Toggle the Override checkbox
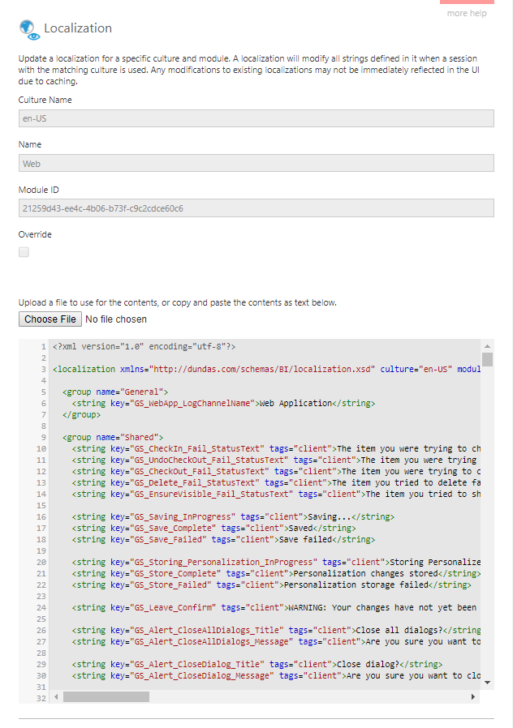The height and width of the screenshot is (728, 513). point(24,252)
